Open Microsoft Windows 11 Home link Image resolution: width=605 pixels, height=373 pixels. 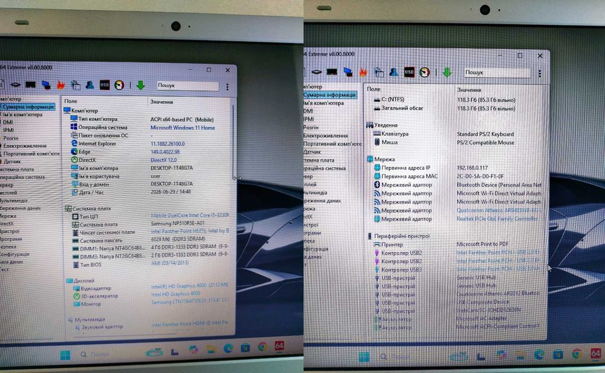click(x=183, y=127)
